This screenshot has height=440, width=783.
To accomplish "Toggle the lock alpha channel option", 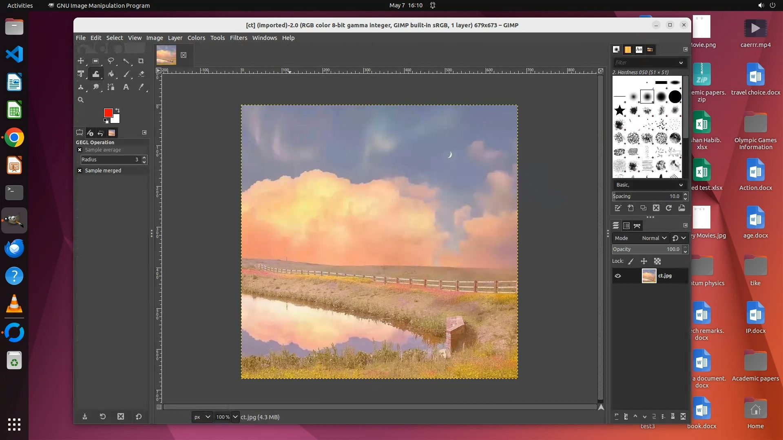I will click(x=657, y=261).
